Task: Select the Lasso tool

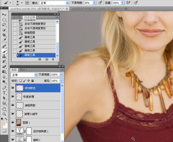Action: coord(4,25)
